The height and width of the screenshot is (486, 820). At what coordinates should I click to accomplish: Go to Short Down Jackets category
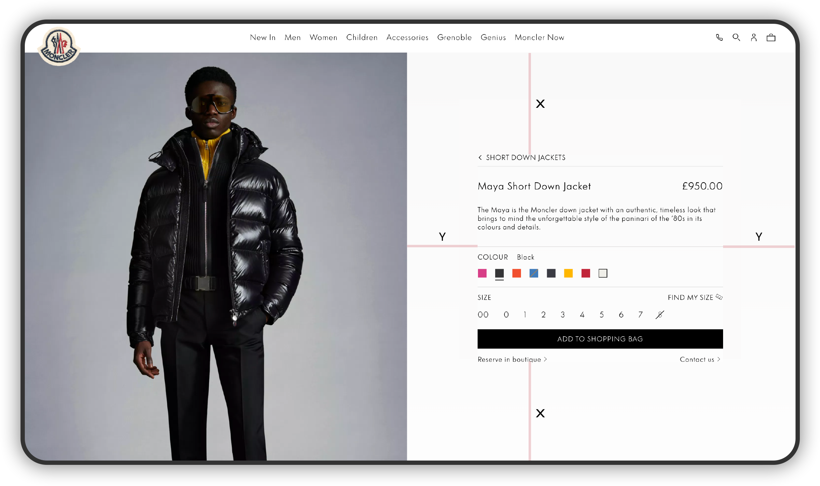[526, 158]
